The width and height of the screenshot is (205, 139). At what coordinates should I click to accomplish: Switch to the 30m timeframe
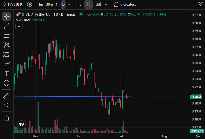tap(49, 5)
